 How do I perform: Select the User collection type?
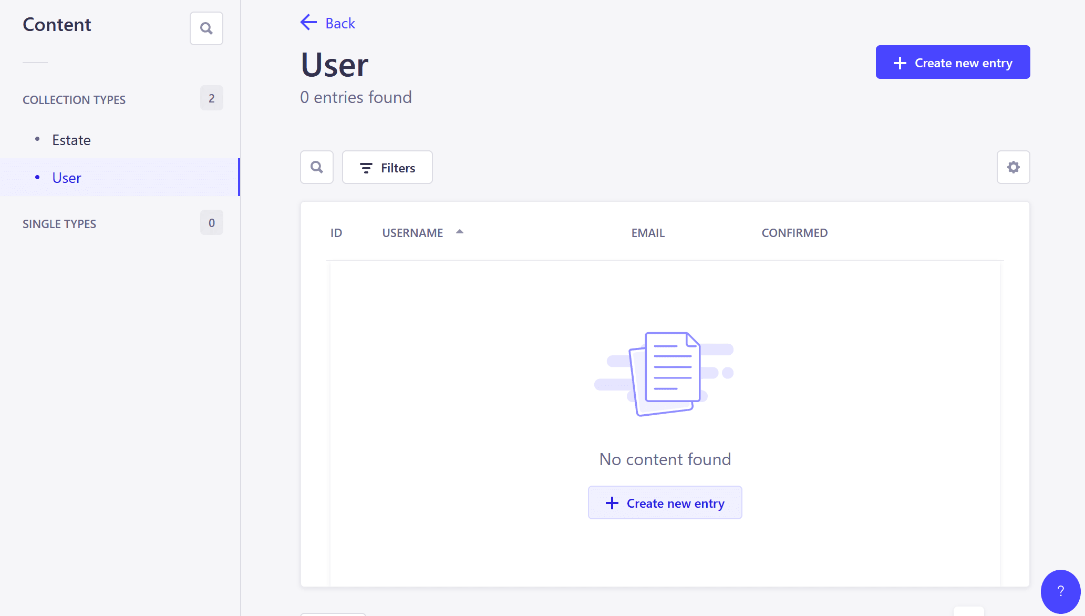tap(66, 178)
